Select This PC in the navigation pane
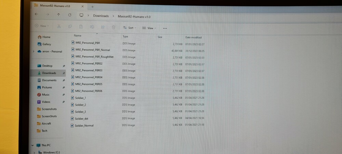Image resolution: width=342 pixels, height=154 pixels. tap(44, 145)
